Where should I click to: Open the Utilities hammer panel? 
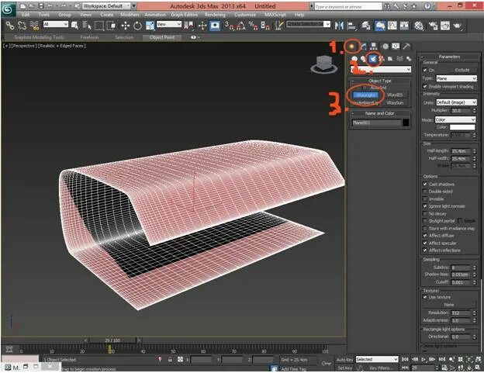click(x=406, y=47)
